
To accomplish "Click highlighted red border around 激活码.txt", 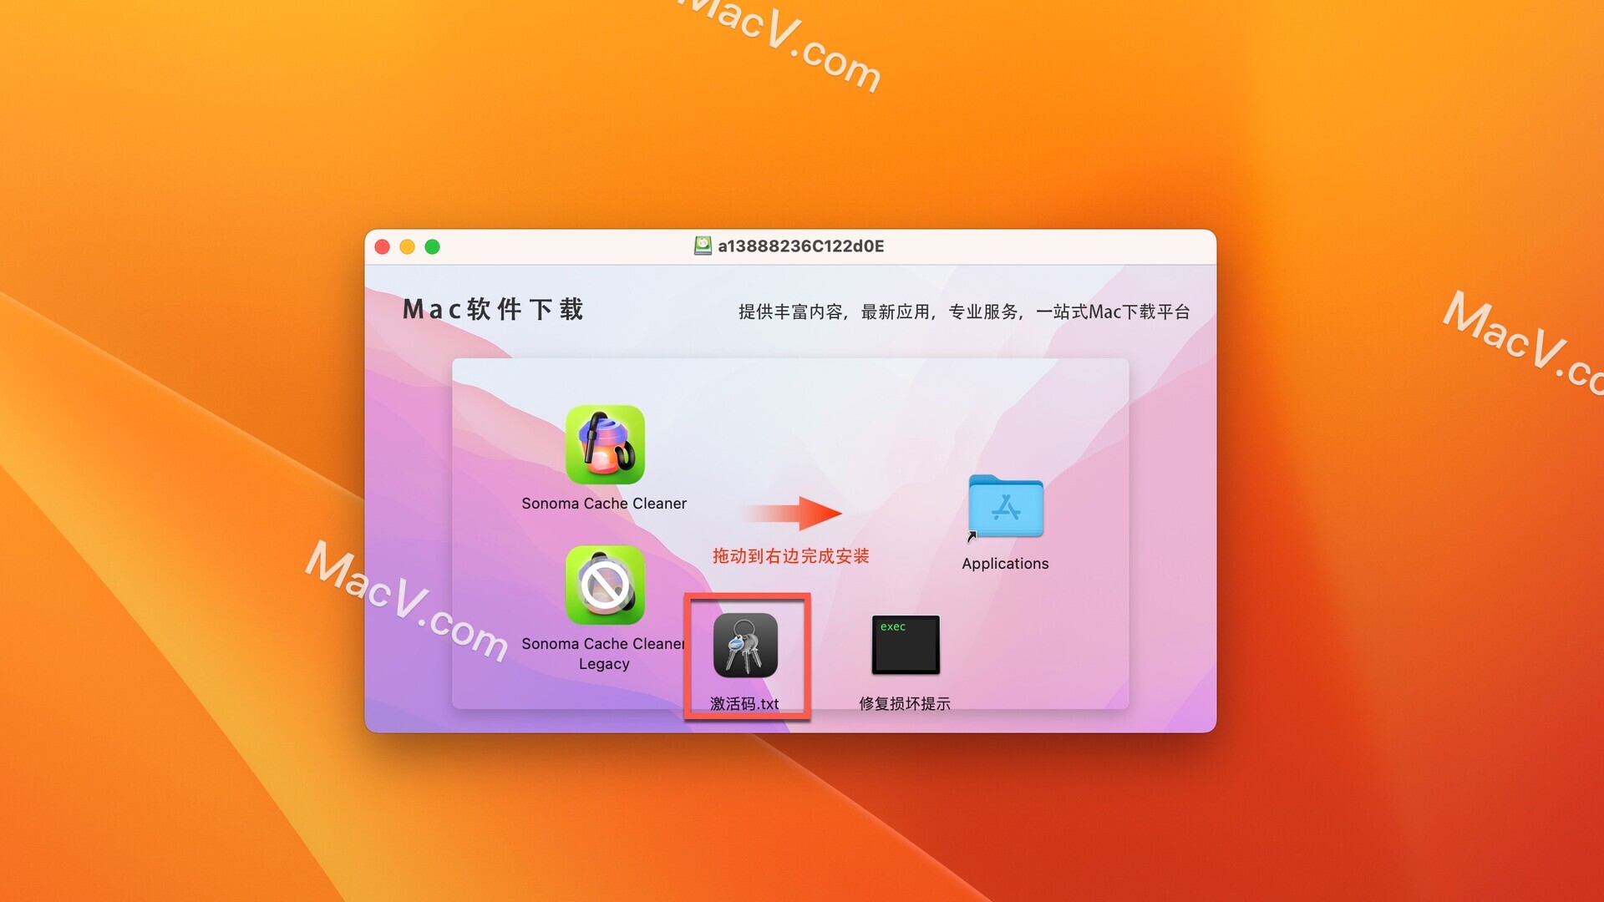I will coord(747,656).
